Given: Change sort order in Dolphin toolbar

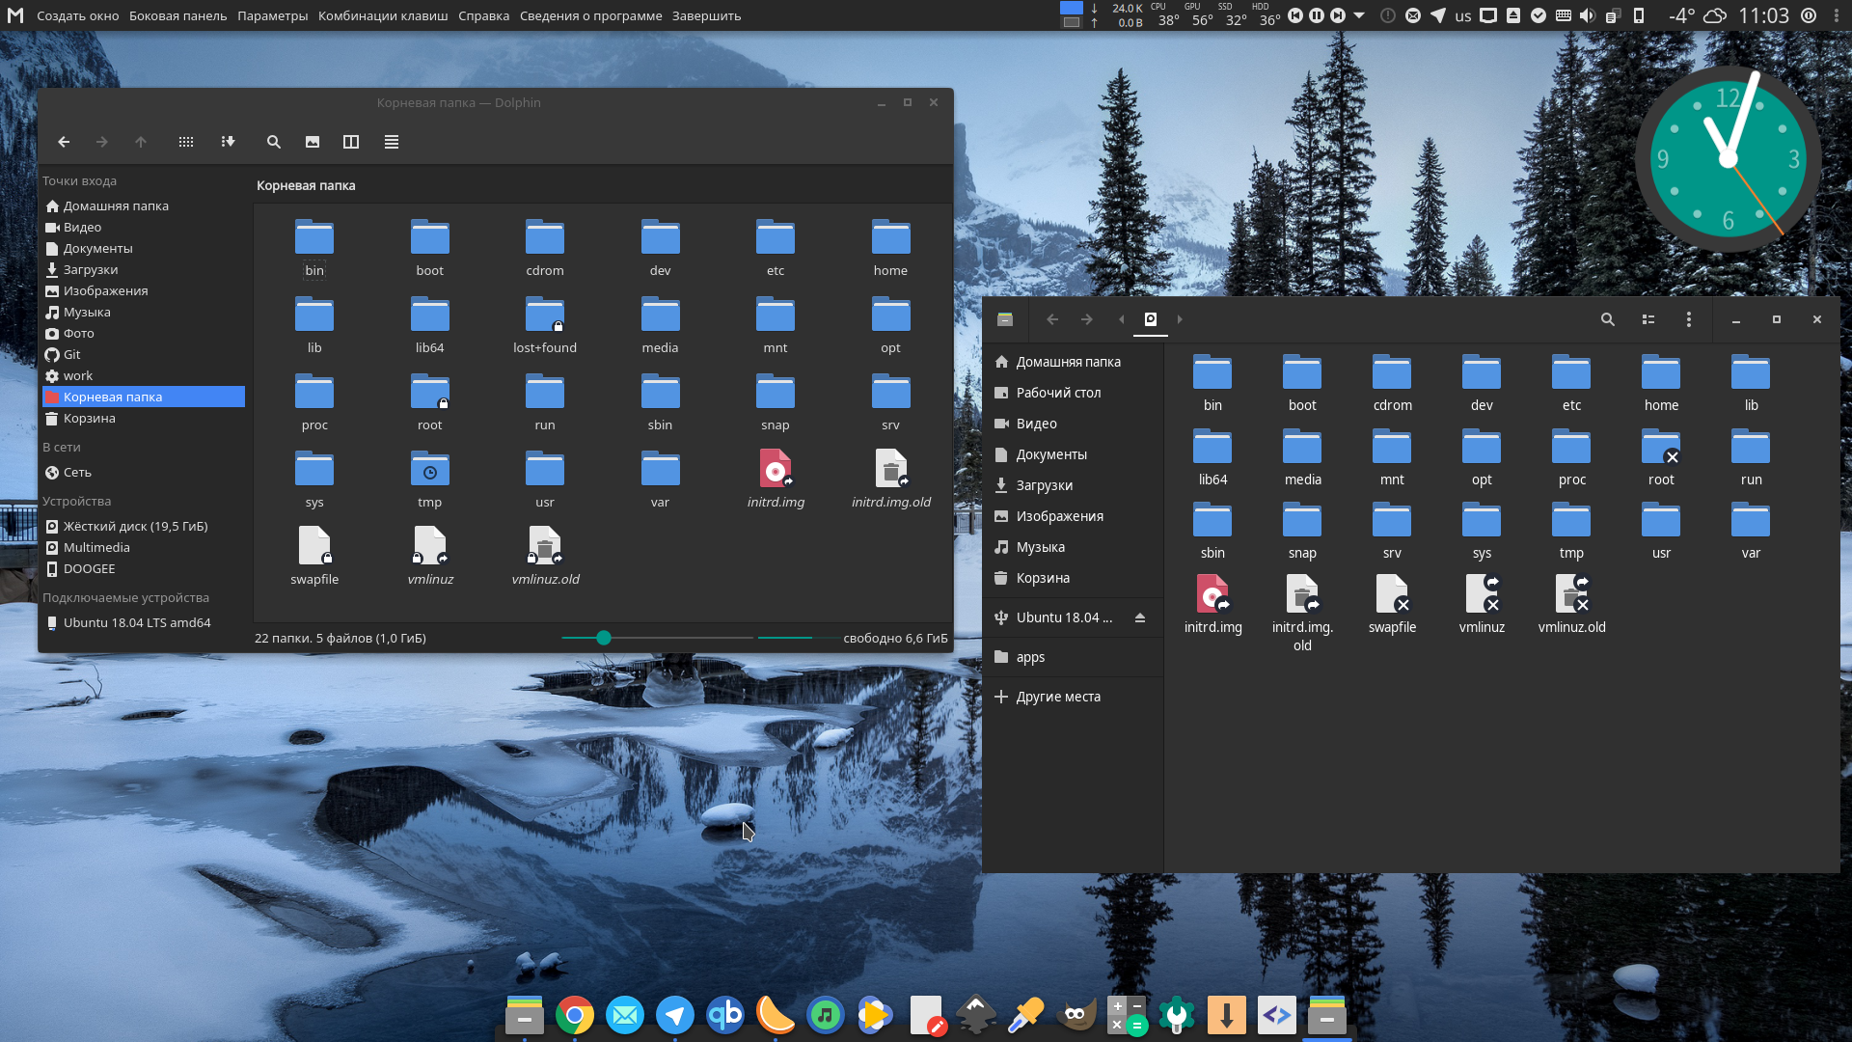Looking at the screenshot, I should pos(228,142).
